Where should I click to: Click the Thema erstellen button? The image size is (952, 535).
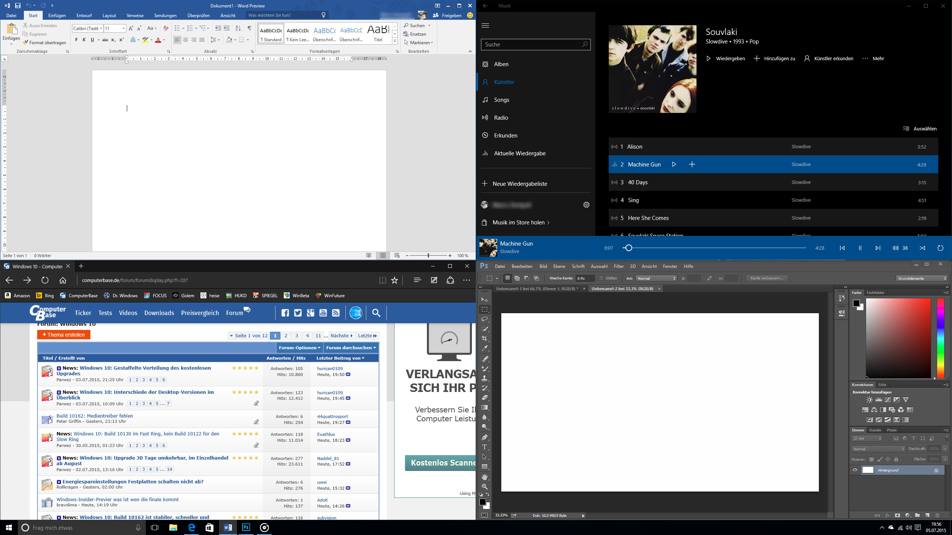point(64,335)
